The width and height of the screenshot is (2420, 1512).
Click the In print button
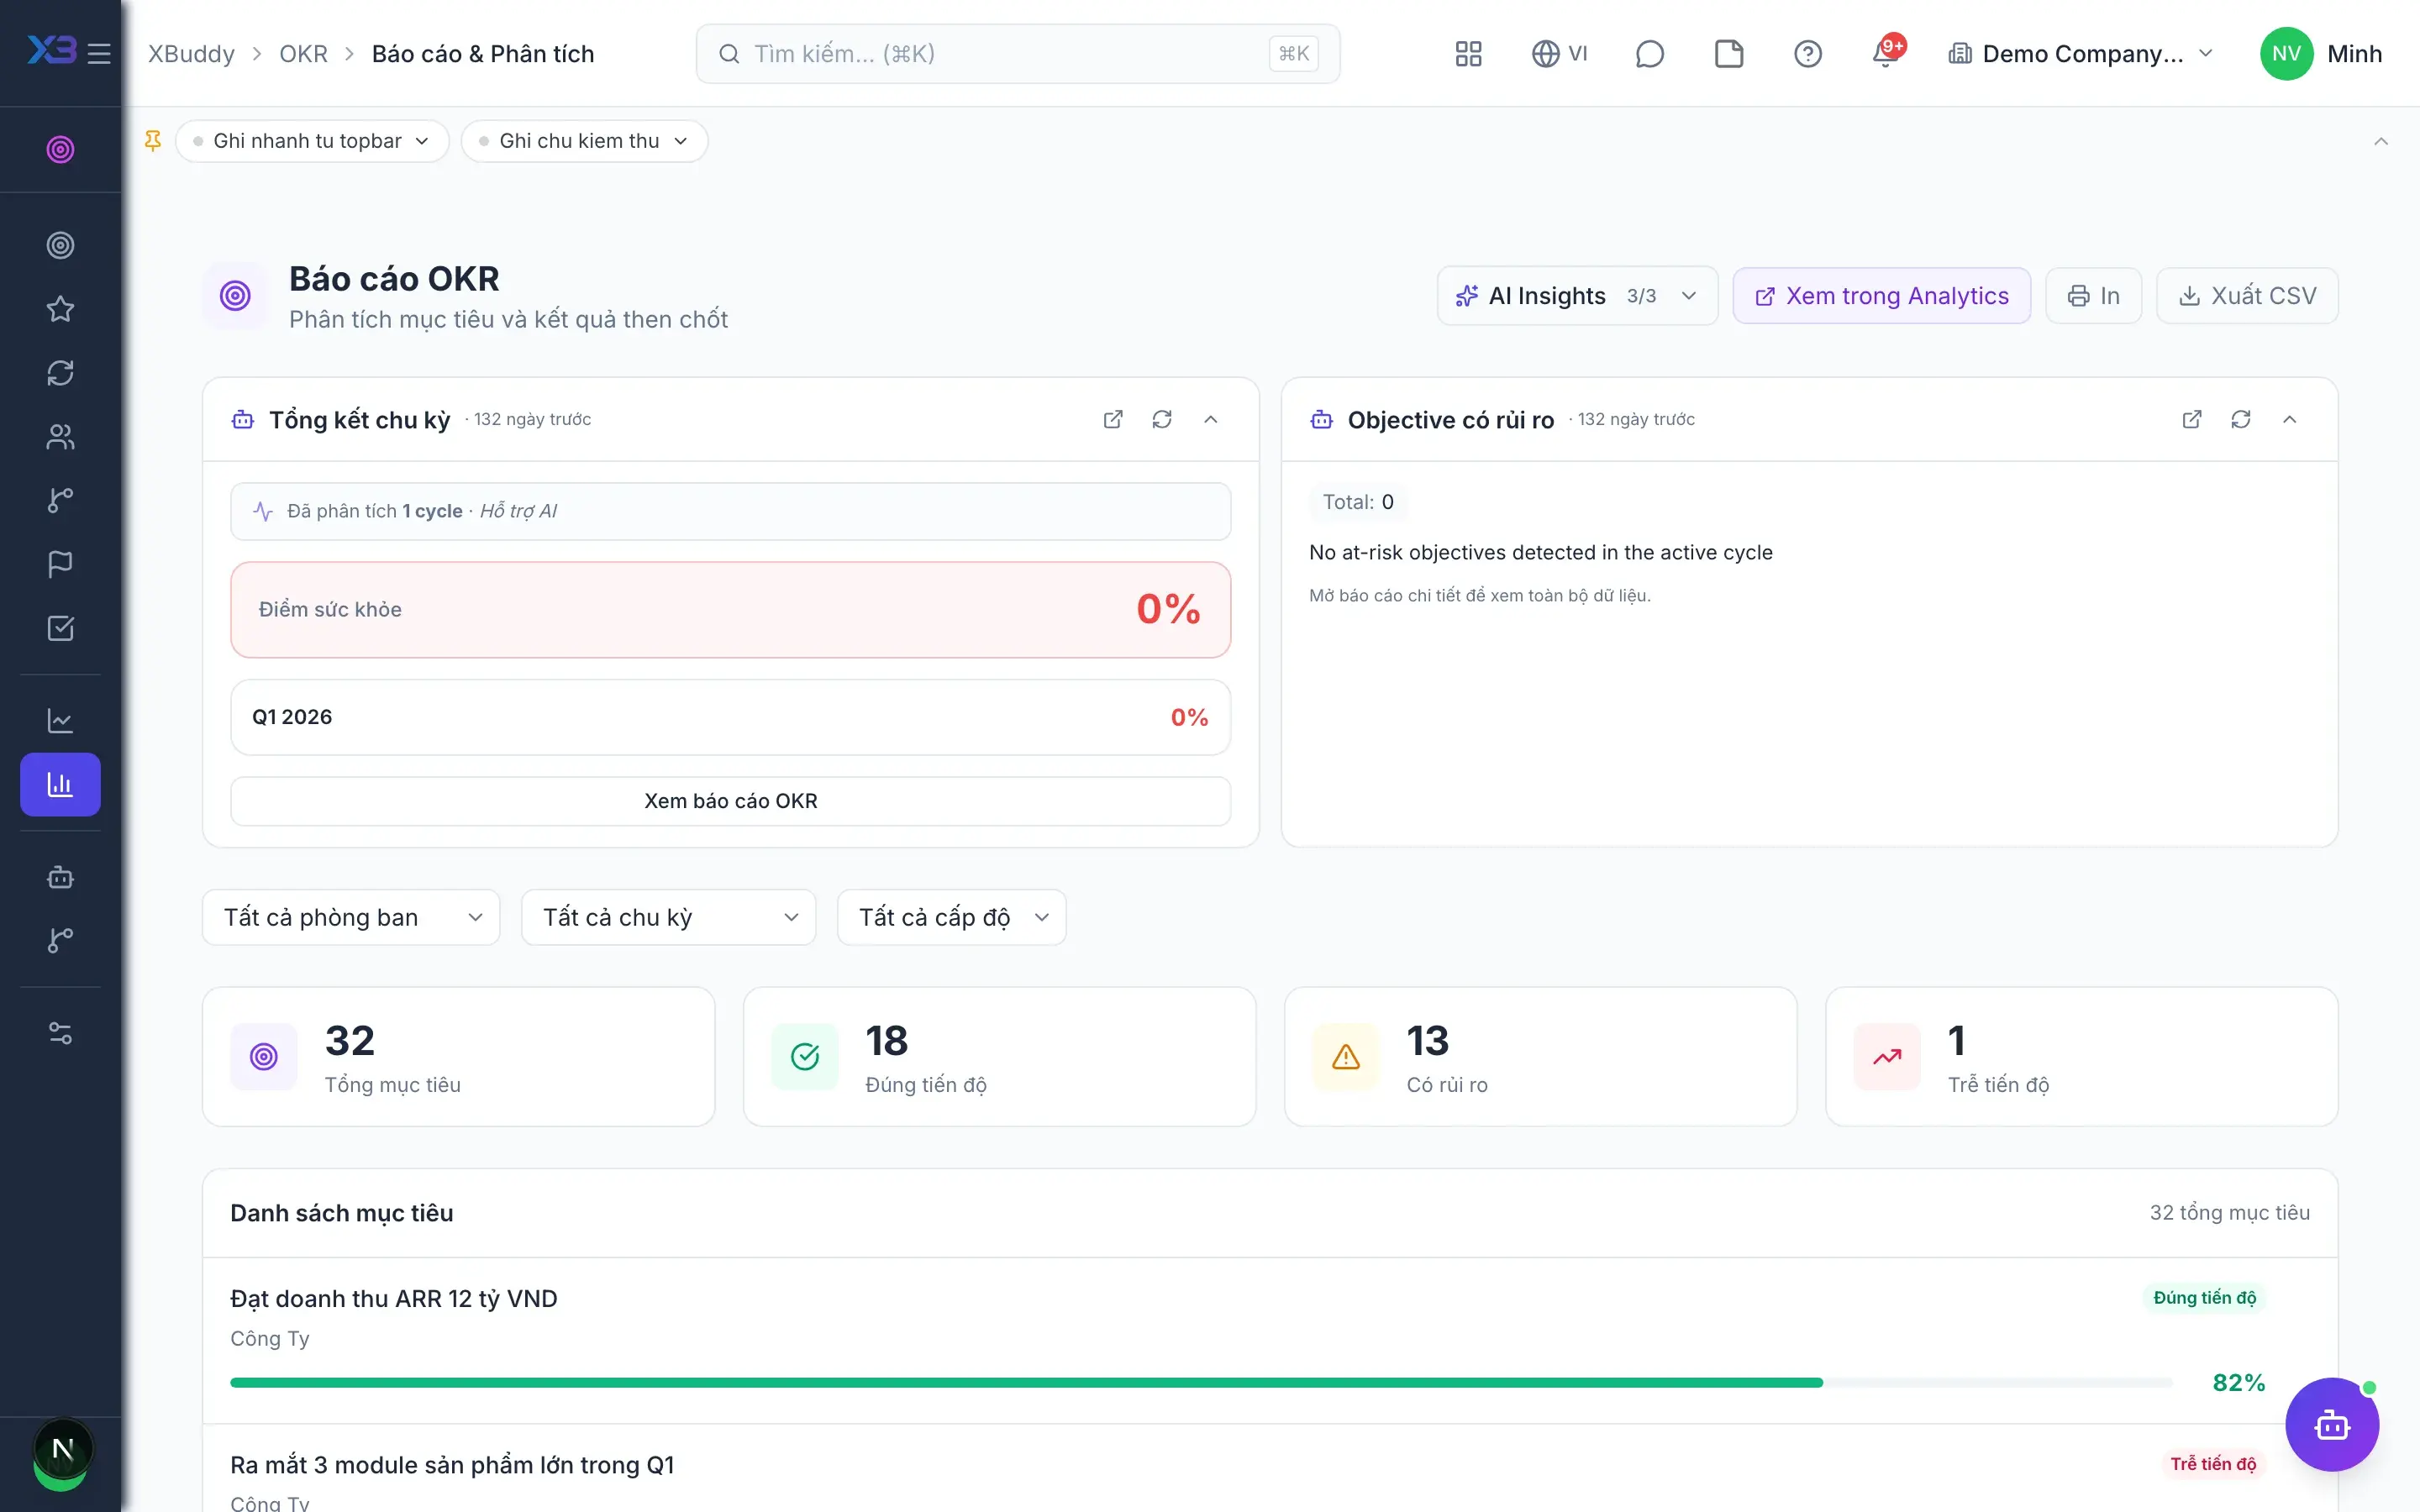(2093, 296)
